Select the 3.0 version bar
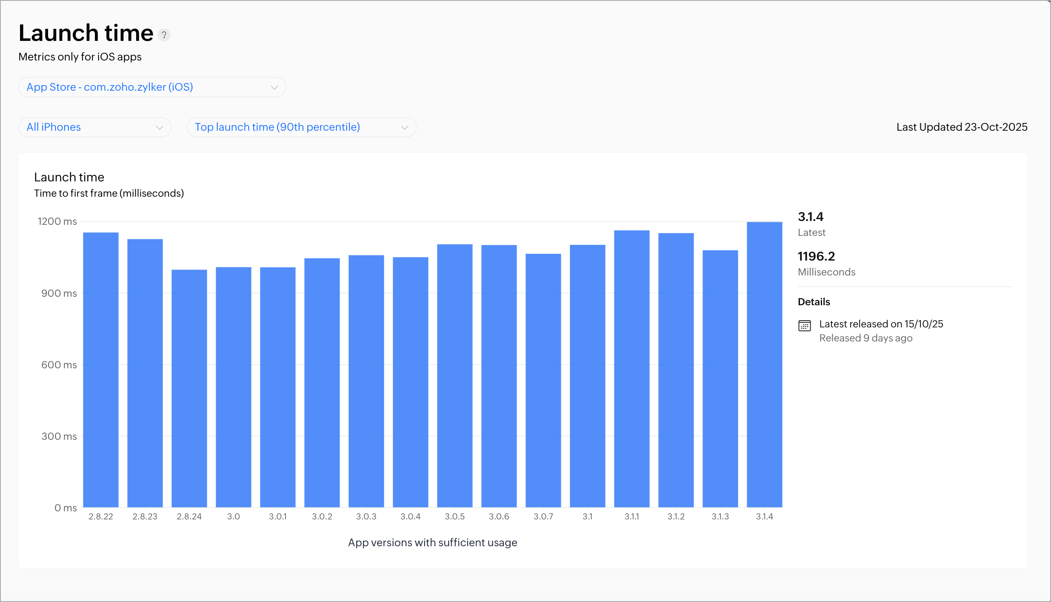Image resolution: width=1051 pixels, height=602 pixels. pyautogui.click(x=234, y=387)
